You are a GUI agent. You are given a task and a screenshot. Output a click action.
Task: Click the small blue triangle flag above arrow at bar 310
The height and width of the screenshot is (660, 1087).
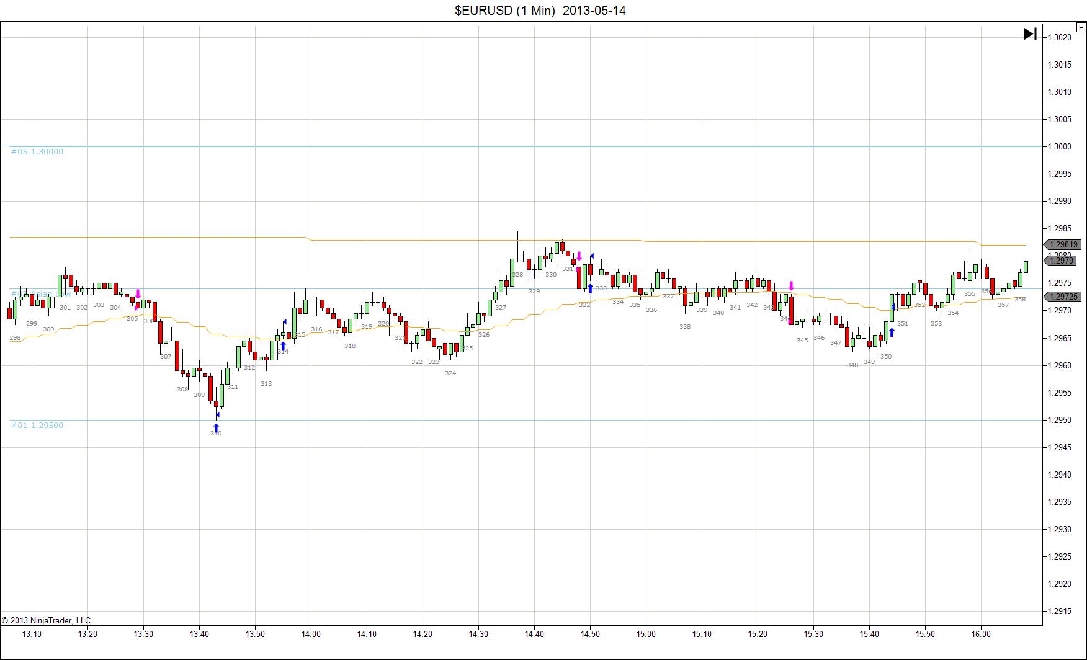pyautogui.click(x=217, y=415)
